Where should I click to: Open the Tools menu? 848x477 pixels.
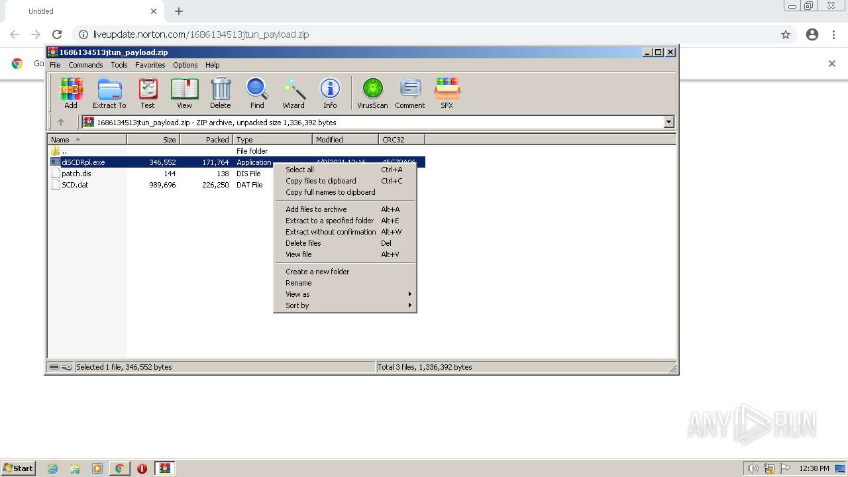tap(119, 65)
